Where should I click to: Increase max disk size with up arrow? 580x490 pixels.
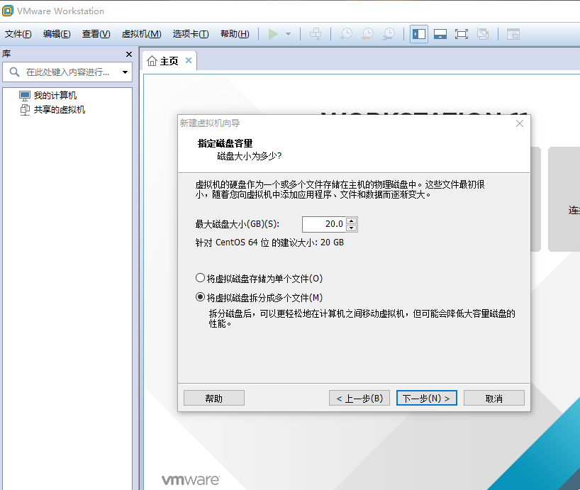tap(352, 221)
